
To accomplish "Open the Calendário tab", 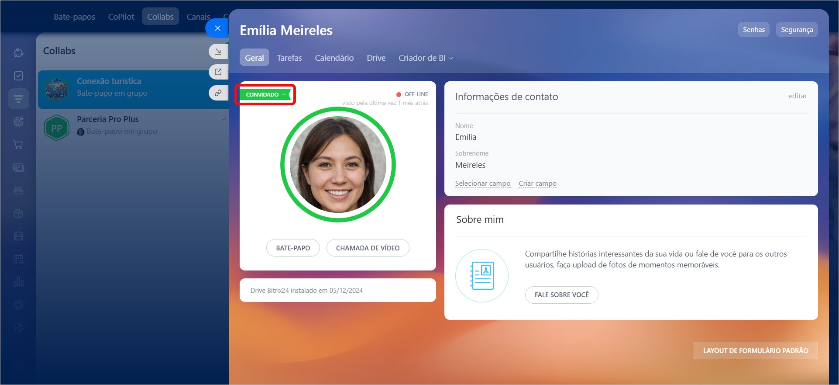I will (x=334, y=58).
